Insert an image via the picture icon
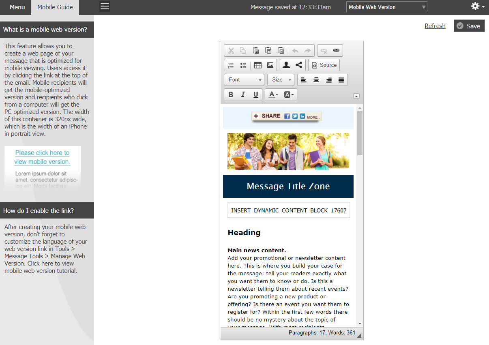This screenshot has height=345, width=489. tap(270, 65)
